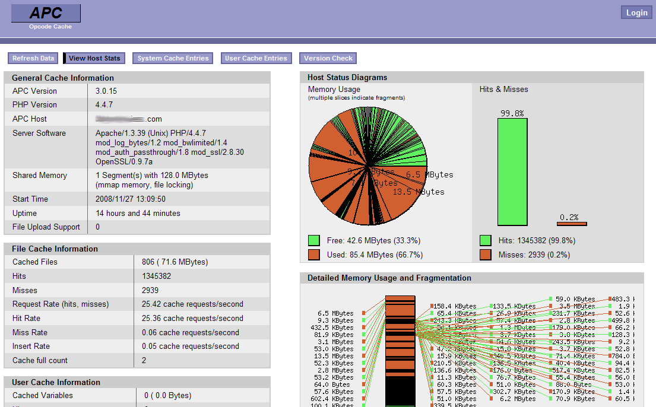Screen dimensions: 656x407
Task: Click the fragmentation memory block column
Action: pos(400,351)
